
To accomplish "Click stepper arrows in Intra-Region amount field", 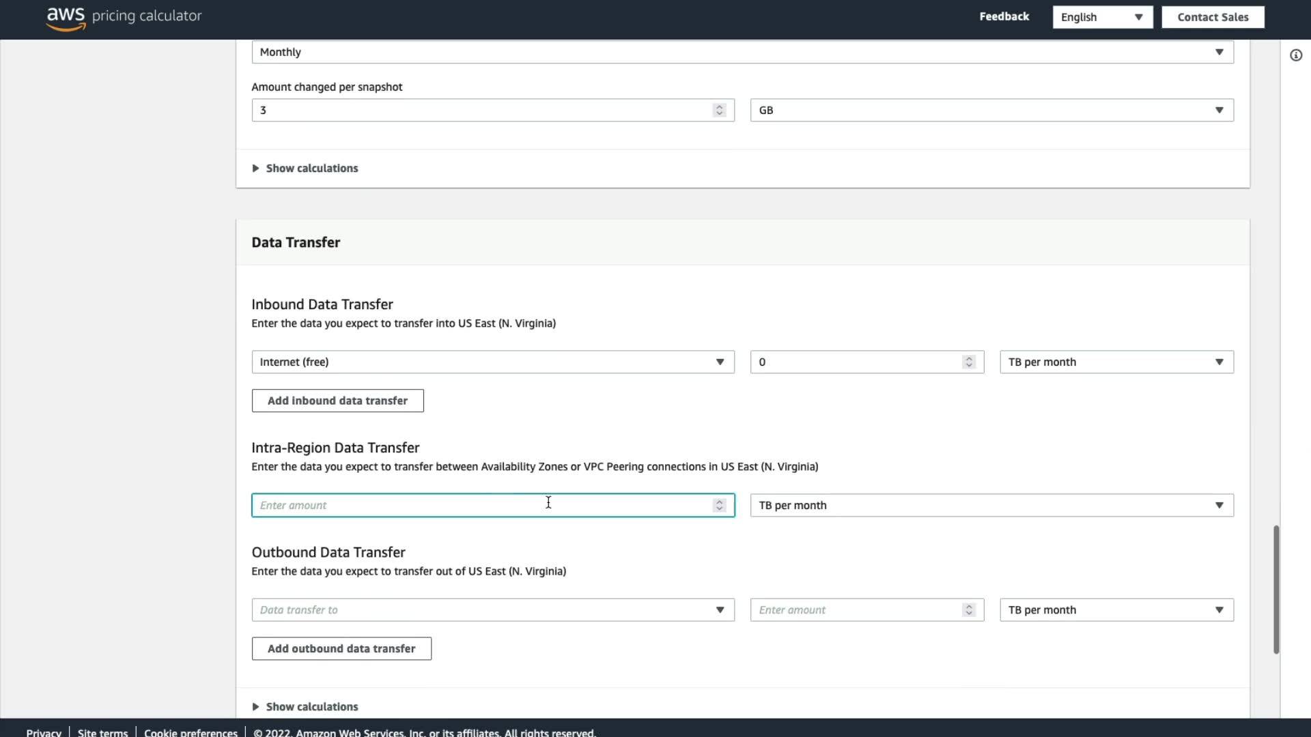I will [719, 506].
